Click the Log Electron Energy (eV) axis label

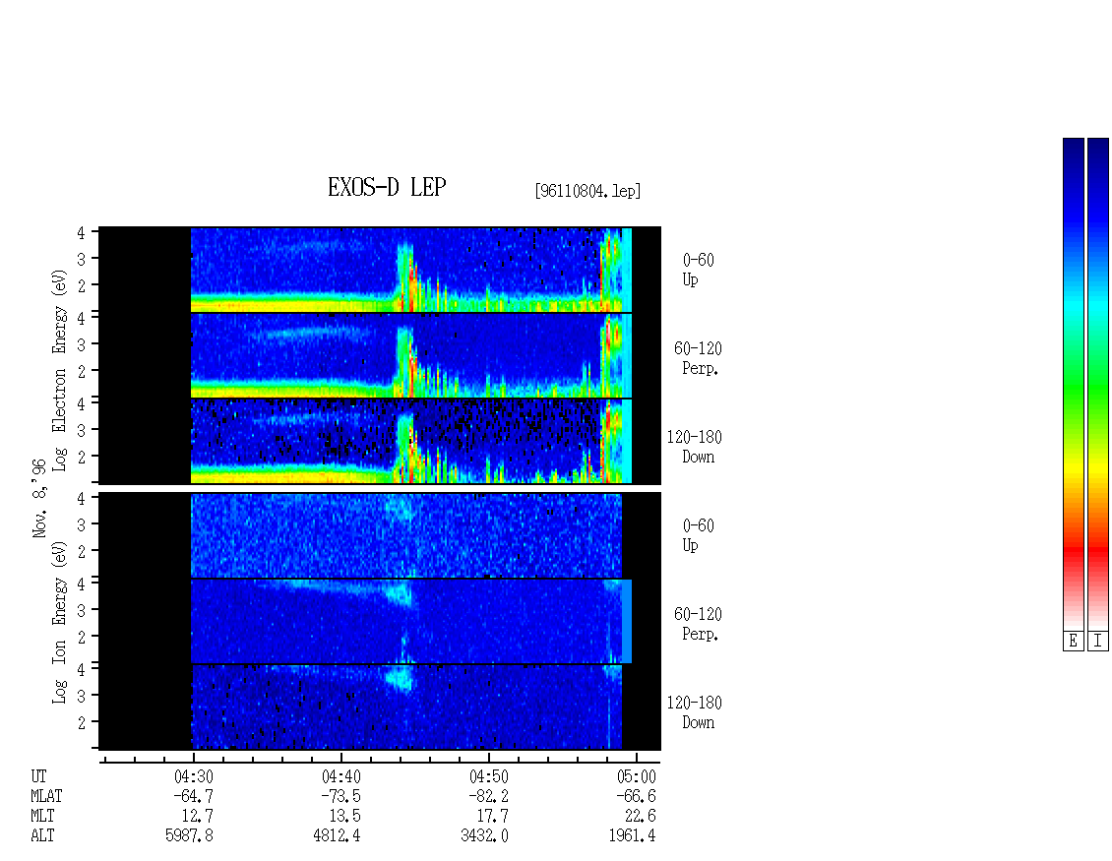[x=60, y=370]
